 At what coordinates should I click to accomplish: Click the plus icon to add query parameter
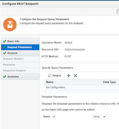(69, 76)
